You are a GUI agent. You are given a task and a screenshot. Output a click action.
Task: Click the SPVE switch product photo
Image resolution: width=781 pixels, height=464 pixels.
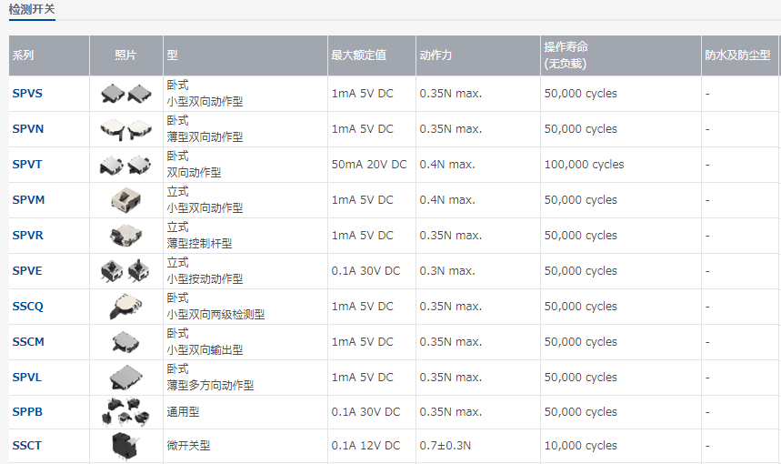(125, 271)
